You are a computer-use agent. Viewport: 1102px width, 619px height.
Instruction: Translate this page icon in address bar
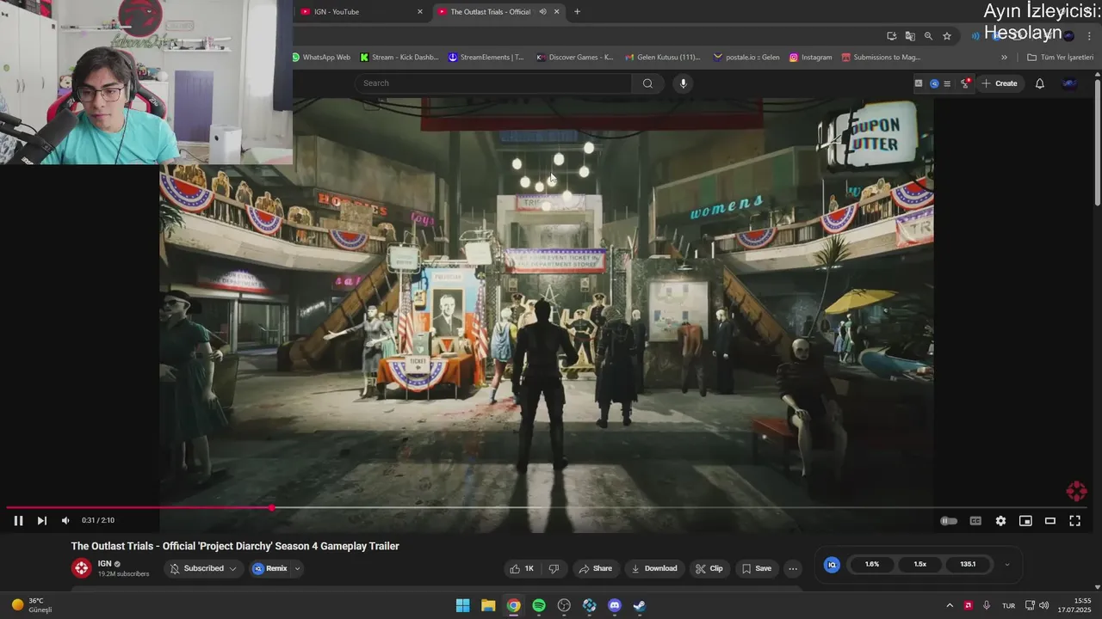pos(910,36)
